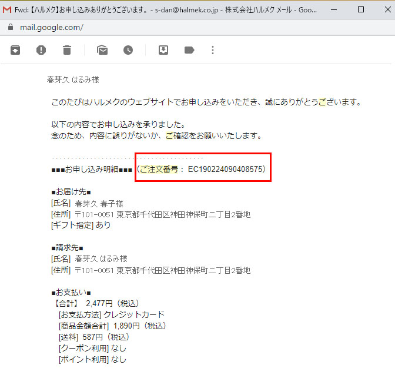Open the Move to menu

pos(163,50)
